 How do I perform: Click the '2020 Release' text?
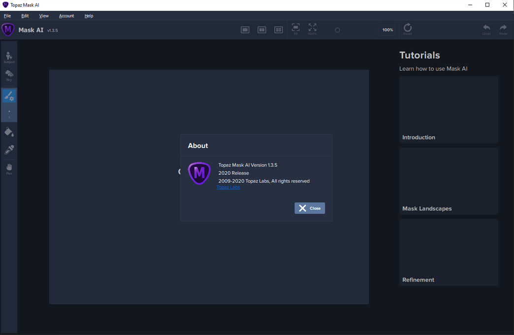point(233,173)
